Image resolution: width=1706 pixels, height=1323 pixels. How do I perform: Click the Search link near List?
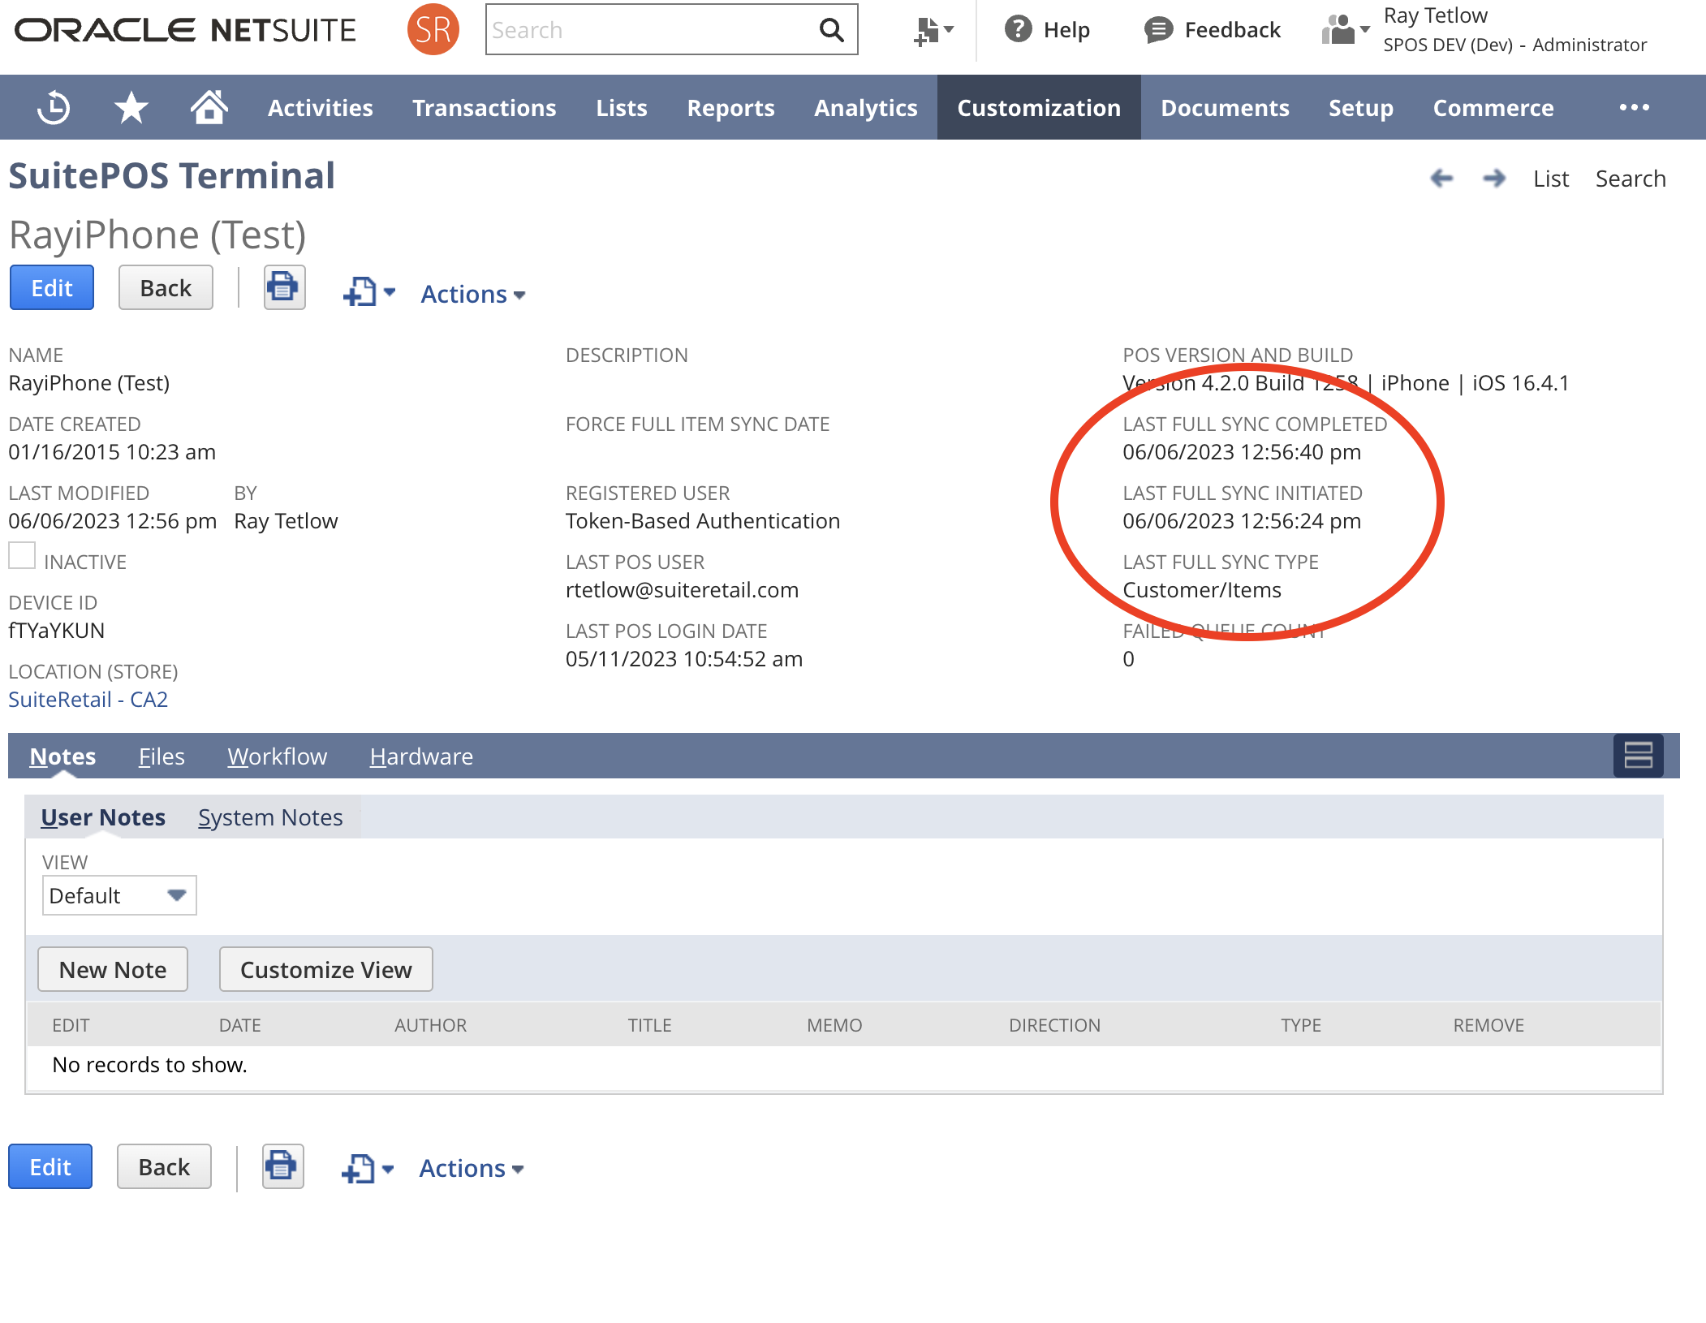coord(1631,179)
